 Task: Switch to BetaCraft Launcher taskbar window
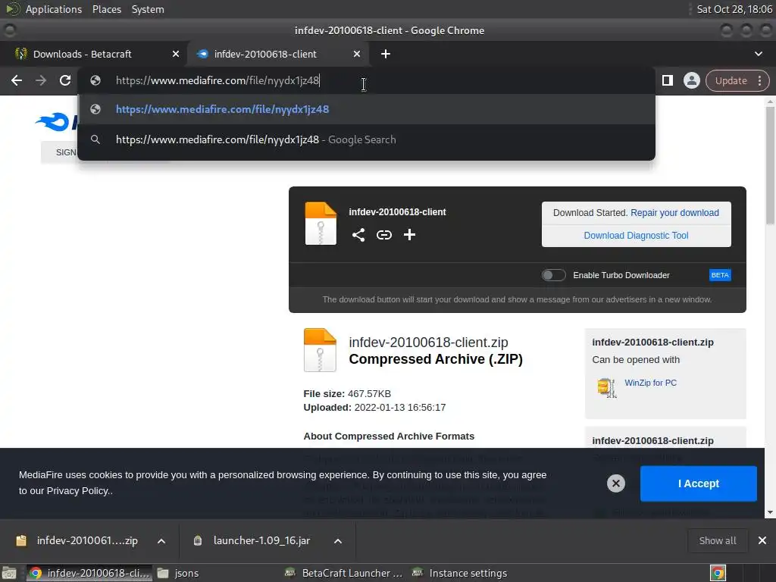click(346, 573)
